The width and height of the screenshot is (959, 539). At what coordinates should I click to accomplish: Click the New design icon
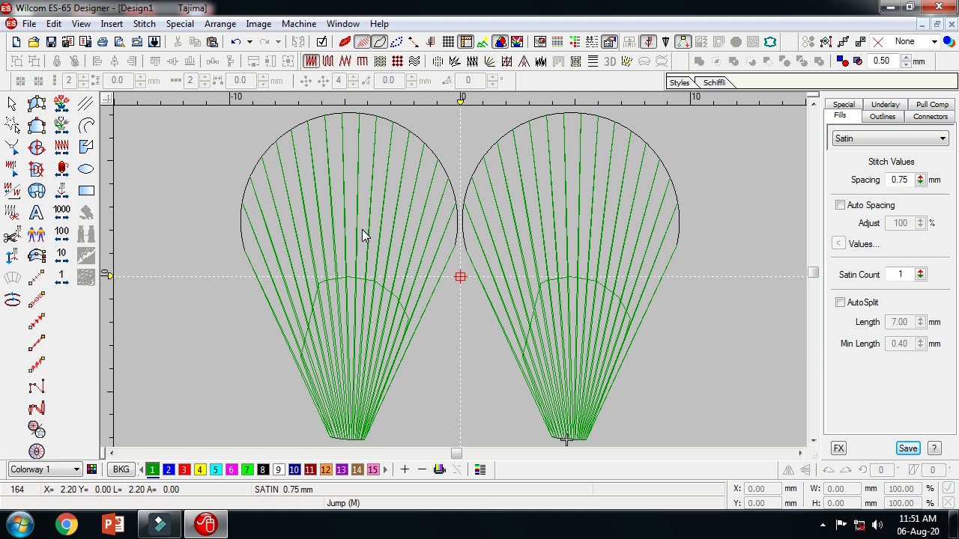pos(16,42)
